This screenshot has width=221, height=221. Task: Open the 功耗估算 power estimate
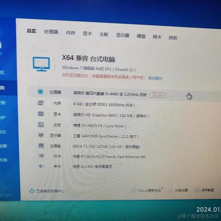coord(178,190)
